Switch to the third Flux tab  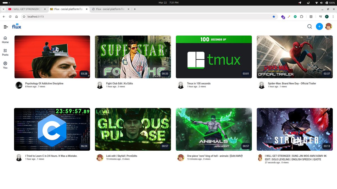pyautogui.click(x=111, y=9)
